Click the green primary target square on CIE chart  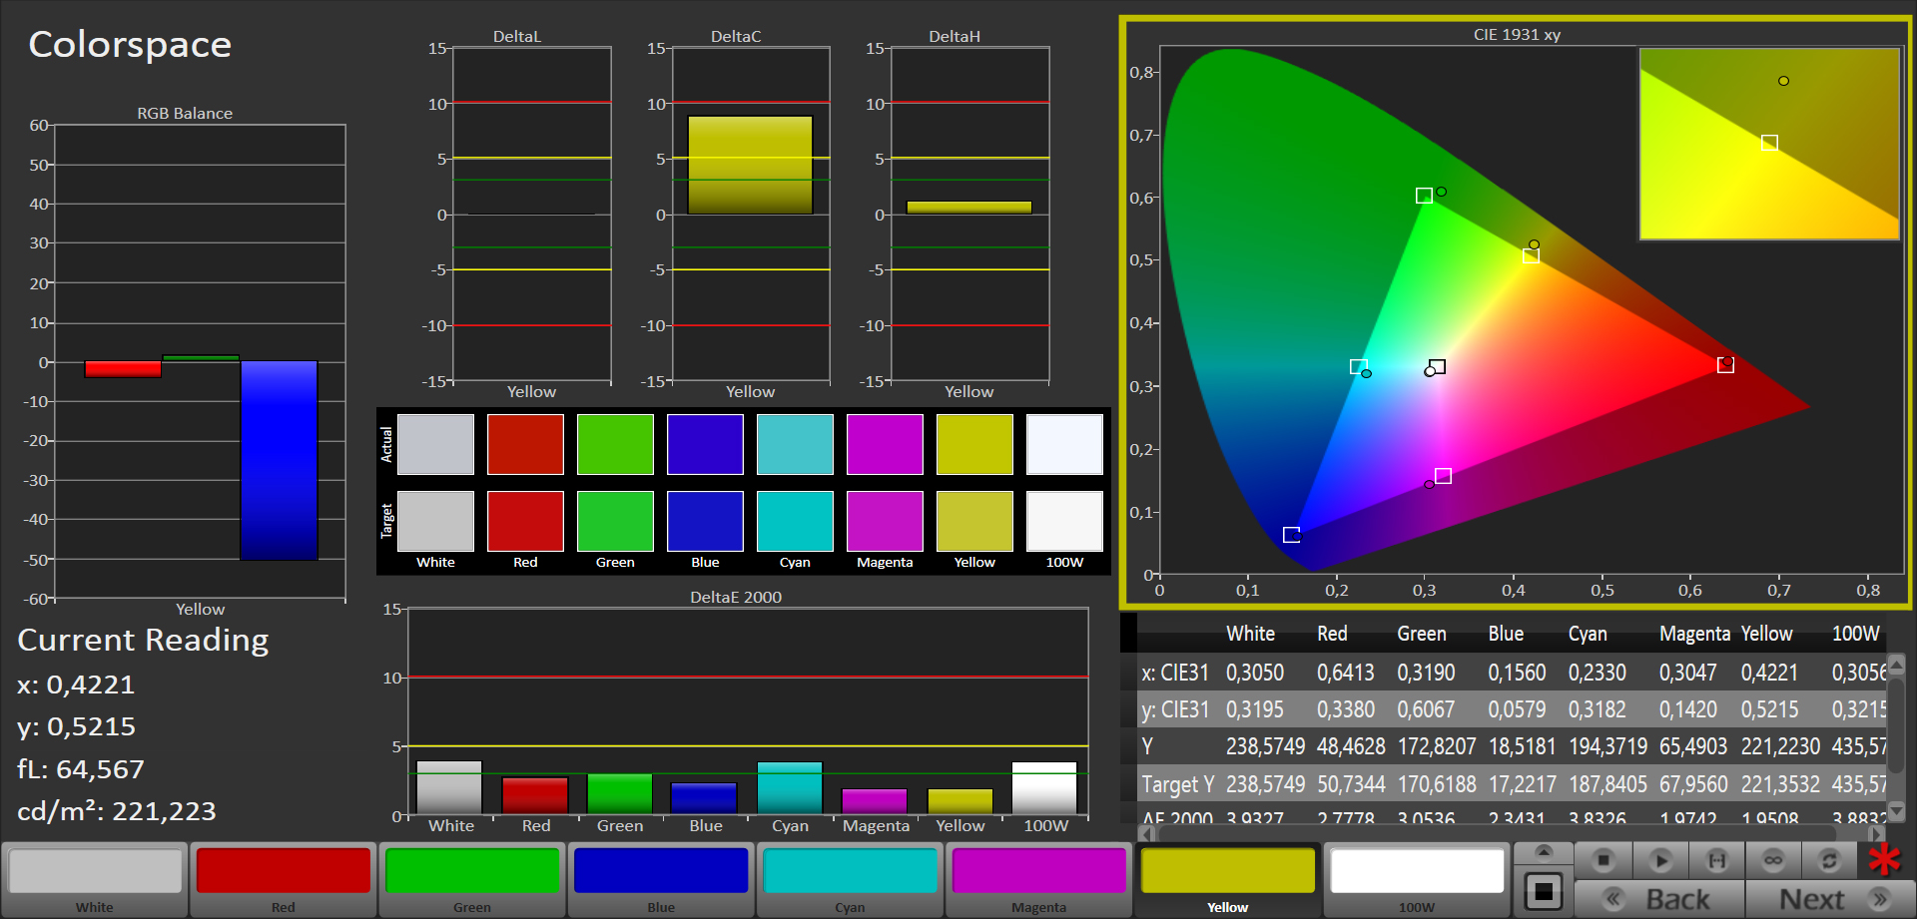pos(1424,196)
